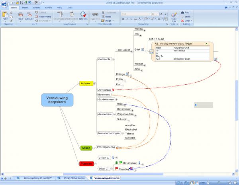Expand the Politie topic
The height and width of the screenshot is (185, 239).
coord(125,81)
